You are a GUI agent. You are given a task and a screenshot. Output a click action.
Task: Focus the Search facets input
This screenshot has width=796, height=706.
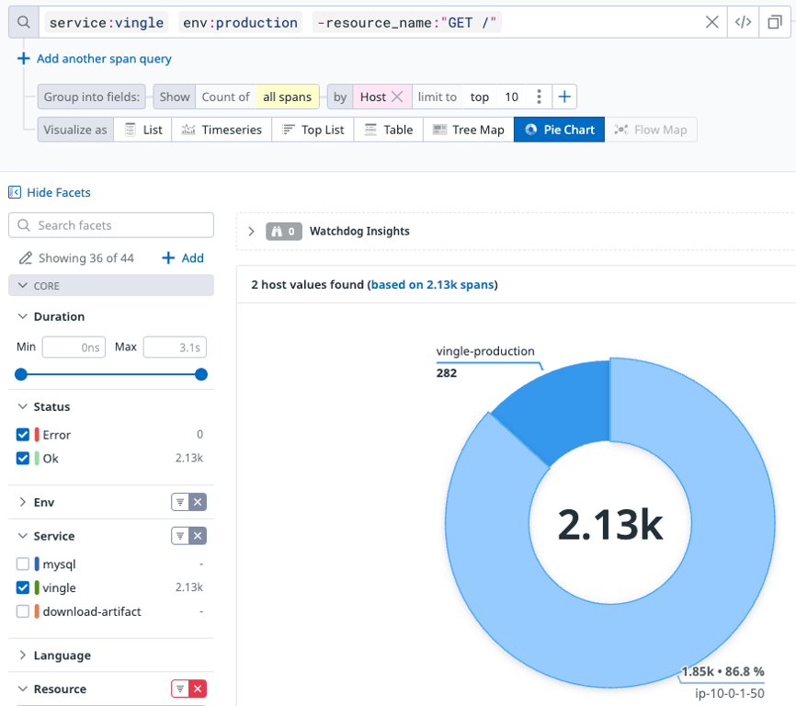pyautogui.click(x=110, y=225)
